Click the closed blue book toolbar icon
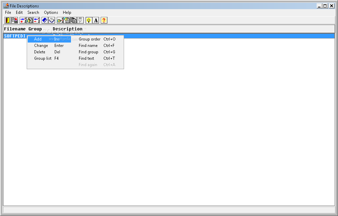The width and height of the screenshot is (338, 216). [45, 20]
